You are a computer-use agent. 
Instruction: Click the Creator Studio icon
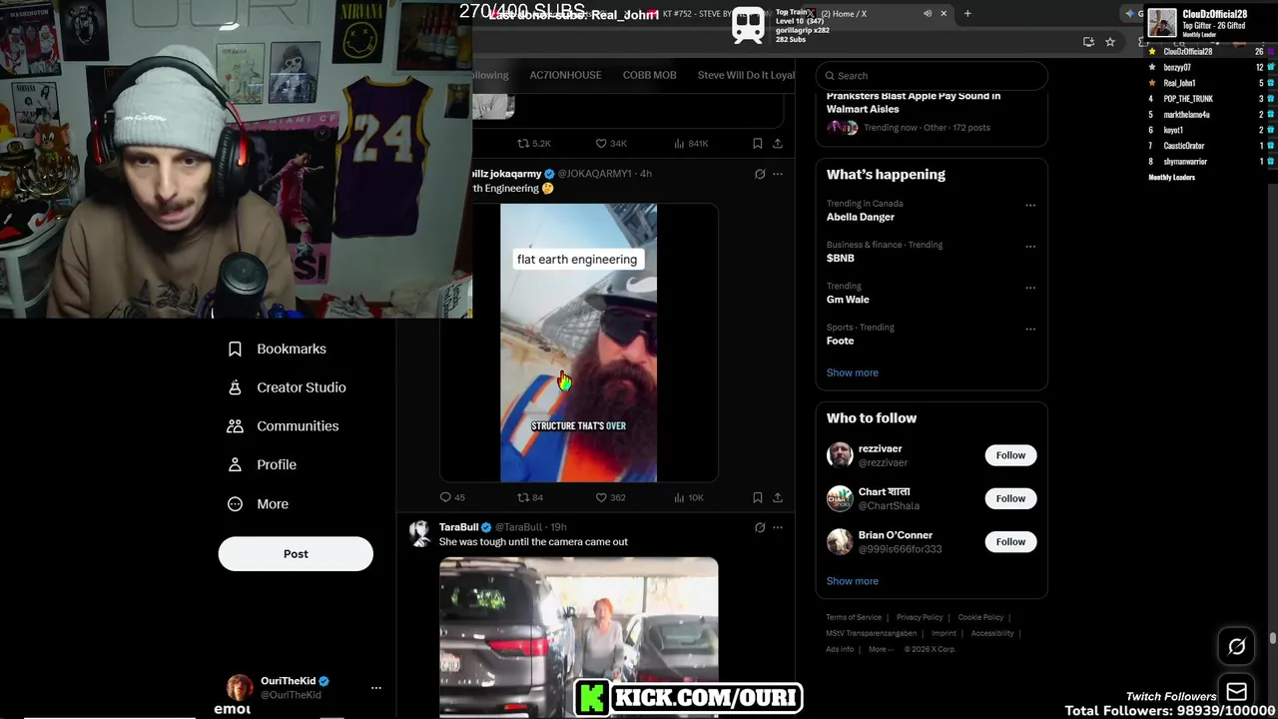coord(236,387)
